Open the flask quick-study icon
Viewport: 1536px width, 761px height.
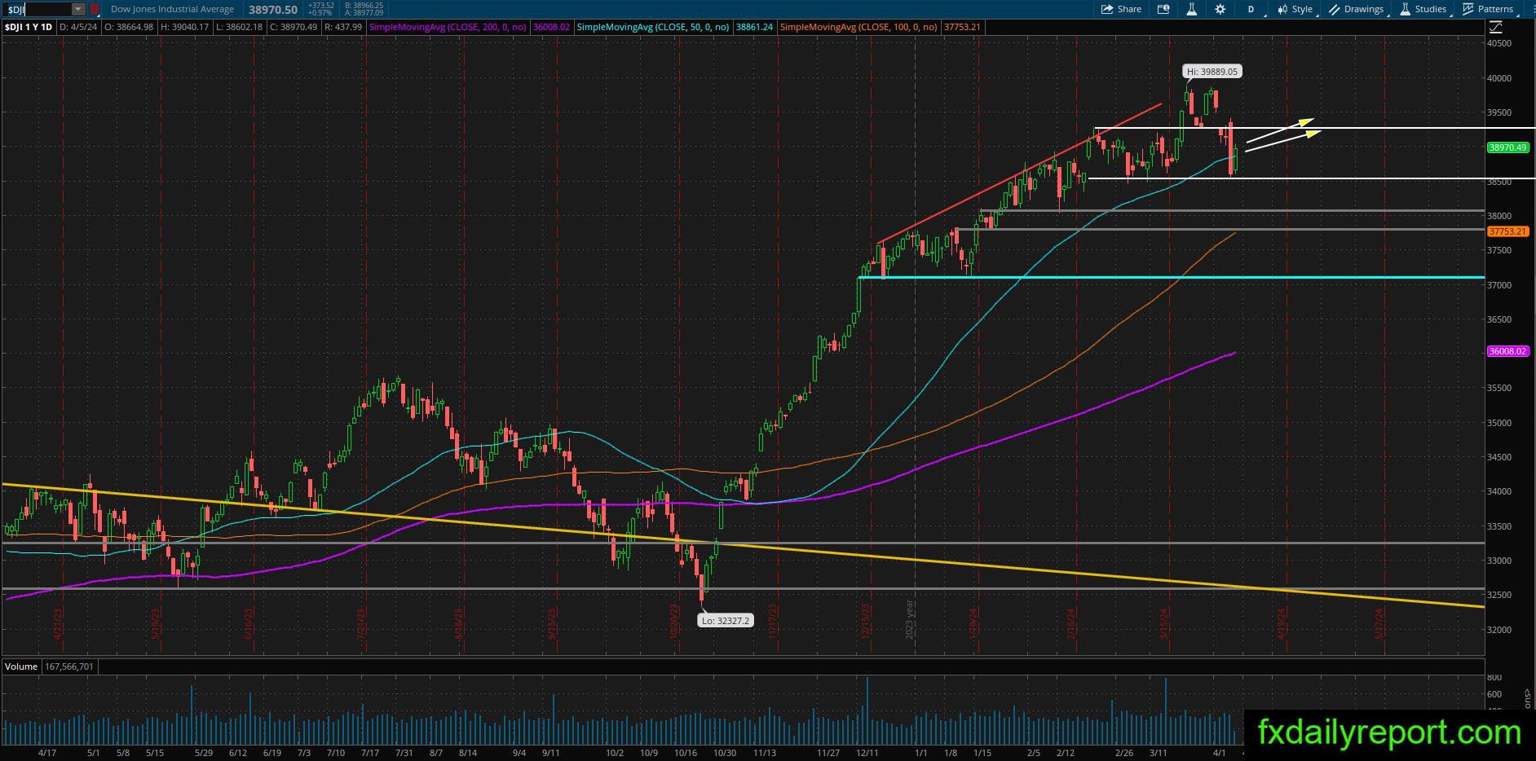point(1191,9)
